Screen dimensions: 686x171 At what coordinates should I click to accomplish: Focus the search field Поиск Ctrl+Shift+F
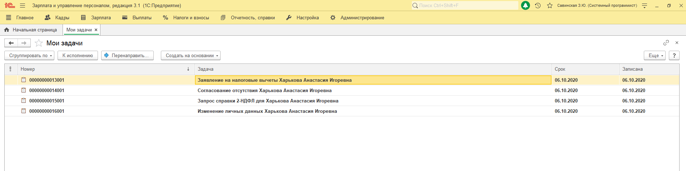pyautogui.click(x=465, y=6)
